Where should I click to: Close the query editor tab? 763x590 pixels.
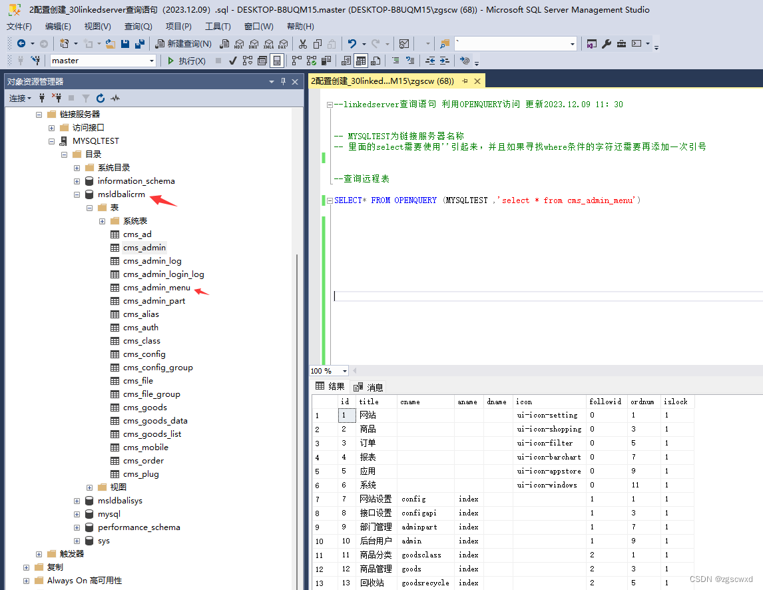(477, 81)
